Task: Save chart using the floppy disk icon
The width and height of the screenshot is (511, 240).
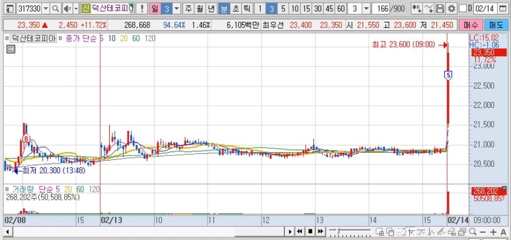Action: click(440, 9)
